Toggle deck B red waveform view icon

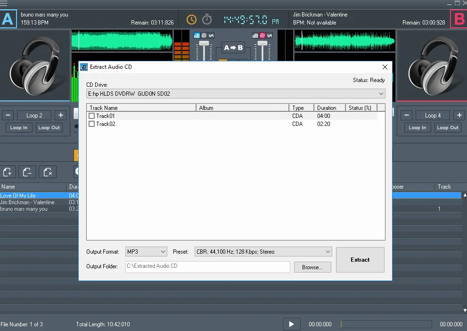pyautogui.click(x=262, y=35)
